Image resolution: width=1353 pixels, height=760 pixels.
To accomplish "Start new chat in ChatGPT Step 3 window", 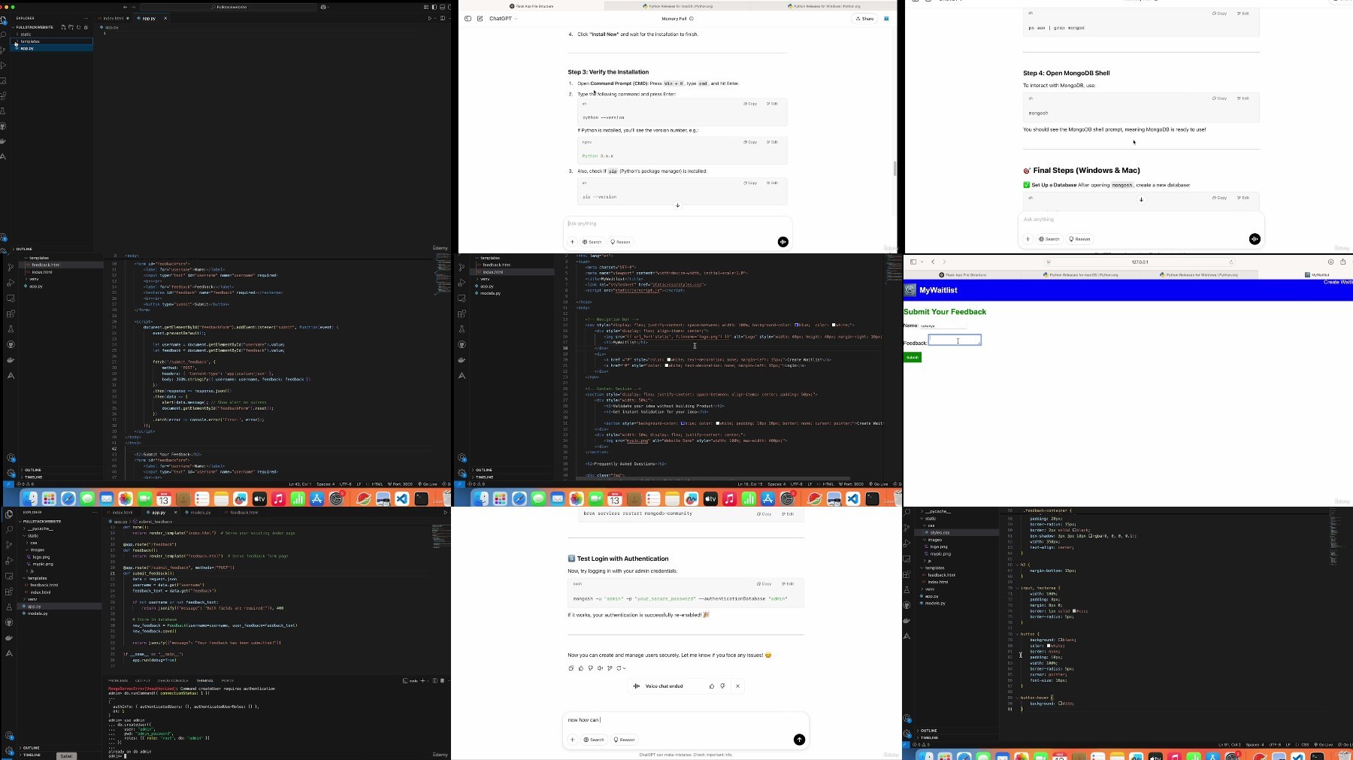I will 480,19.
